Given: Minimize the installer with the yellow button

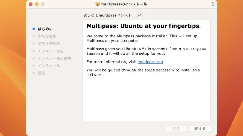Looking at the screenshot, I should 37,4.
